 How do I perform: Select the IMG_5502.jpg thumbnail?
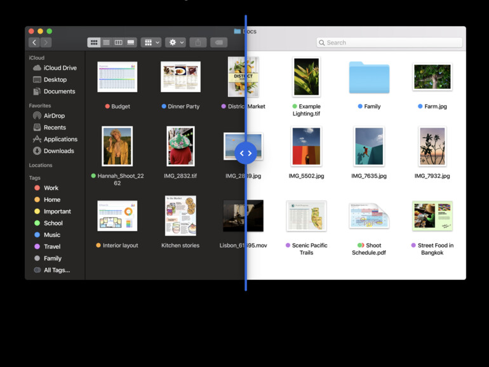(306, 146)
